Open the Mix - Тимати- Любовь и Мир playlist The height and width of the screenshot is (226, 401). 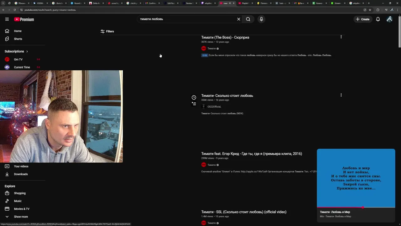(x=335, y=216)
